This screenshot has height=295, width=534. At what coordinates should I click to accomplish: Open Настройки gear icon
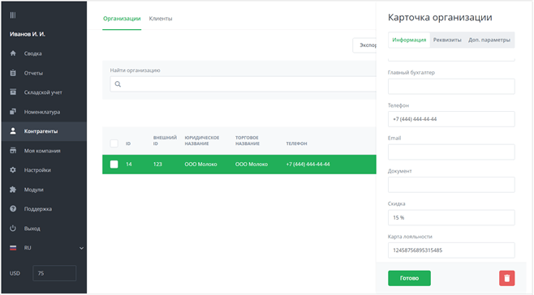tap(13, 169)
